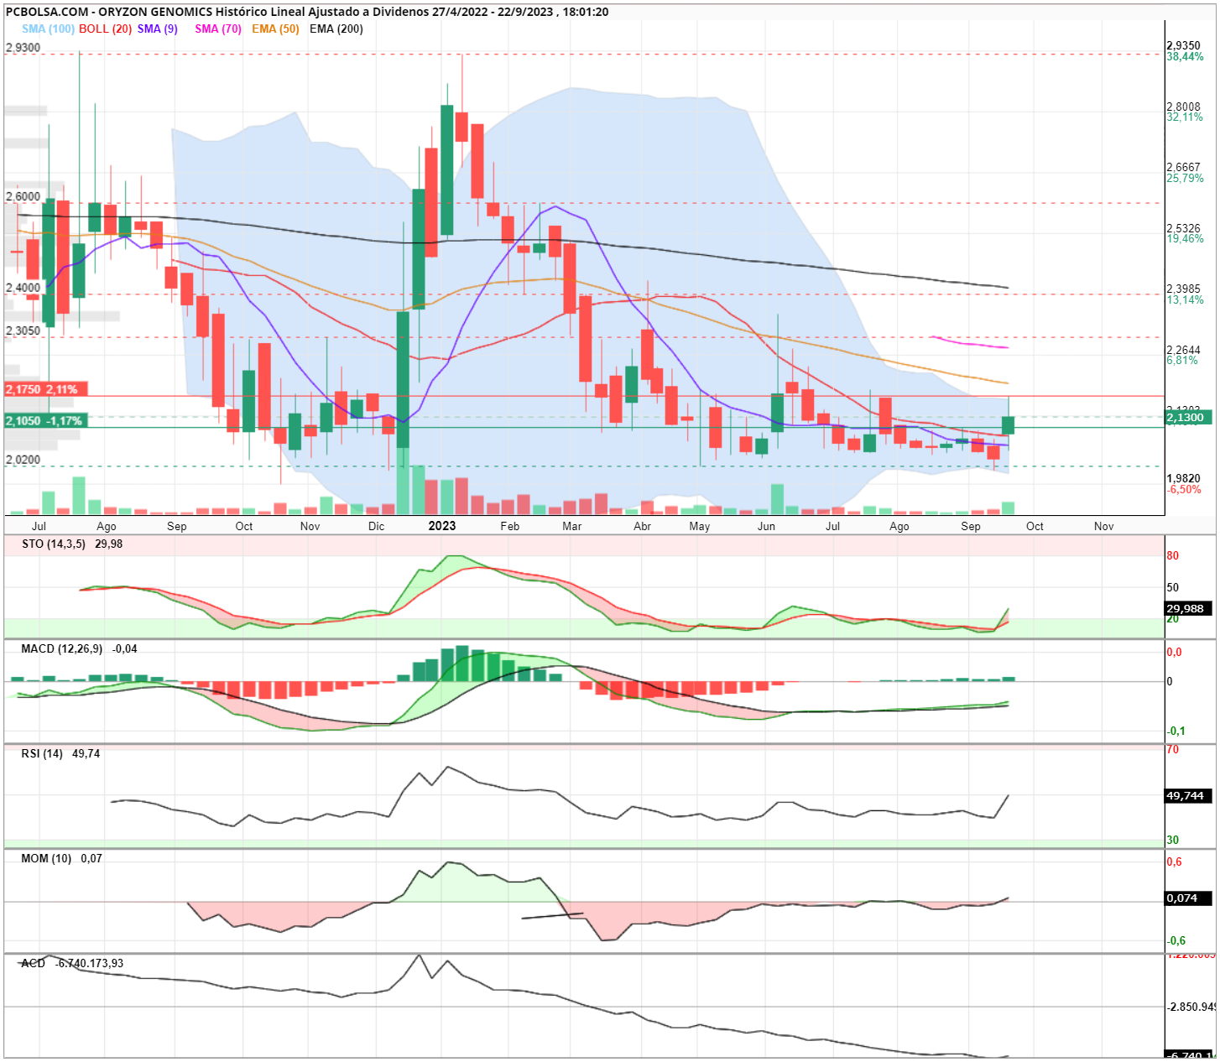
Task: Select the SMA (9) legend label
Action: coord(158,29)
